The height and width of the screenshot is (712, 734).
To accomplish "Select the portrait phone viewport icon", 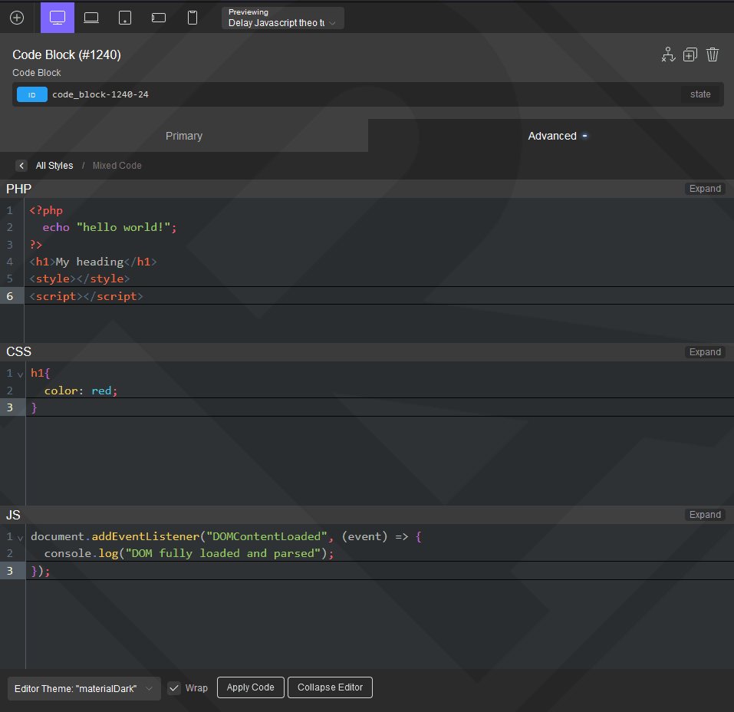I will click(x=193, y=18).
